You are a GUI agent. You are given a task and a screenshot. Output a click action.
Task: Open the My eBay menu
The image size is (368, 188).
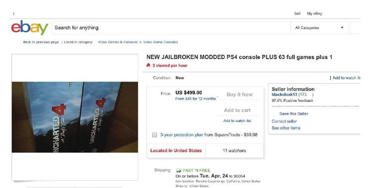pos(314,14)
